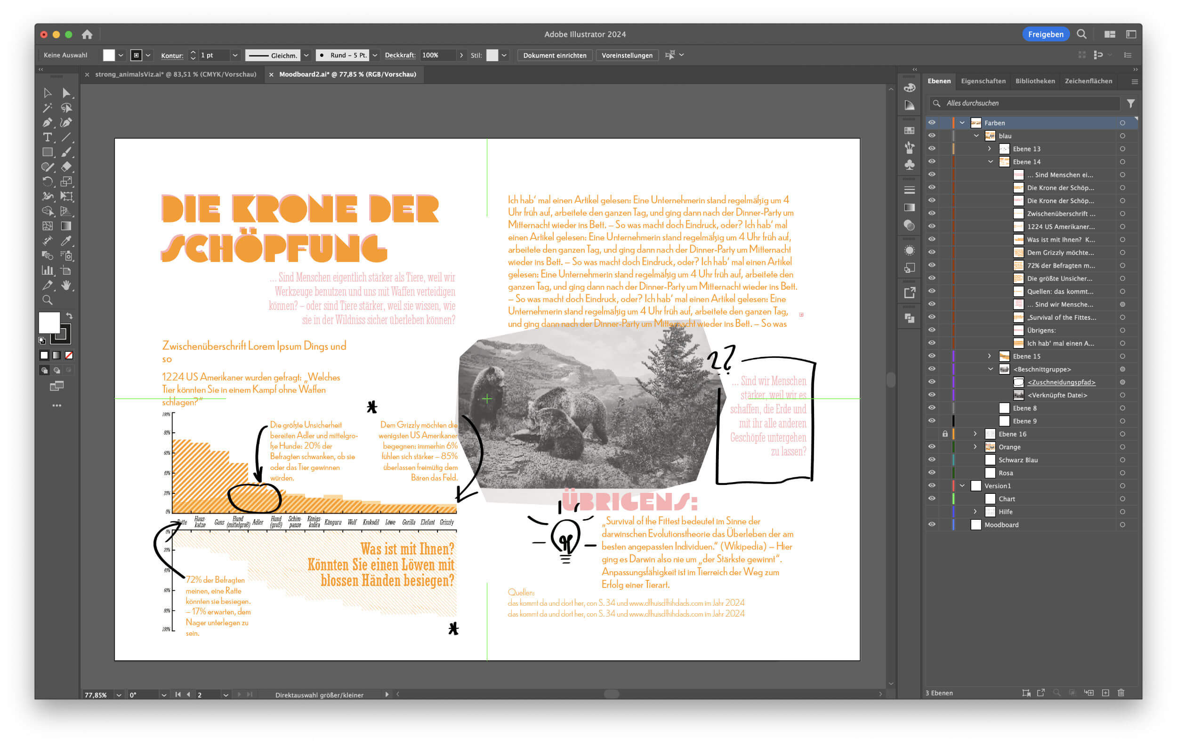Hide the Farben layer
Screen dimensions: 1177x745
(x=932, y=123)
